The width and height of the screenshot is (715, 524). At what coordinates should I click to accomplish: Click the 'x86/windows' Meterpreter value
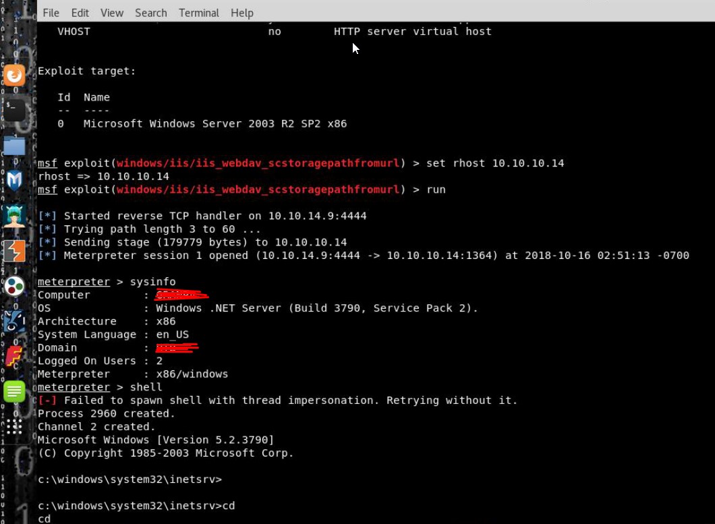(x=192, y=374)
